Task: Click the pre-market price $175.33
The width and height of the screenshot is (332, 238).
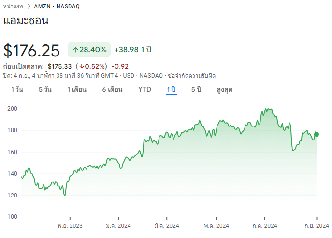Action: coord(60,67)
